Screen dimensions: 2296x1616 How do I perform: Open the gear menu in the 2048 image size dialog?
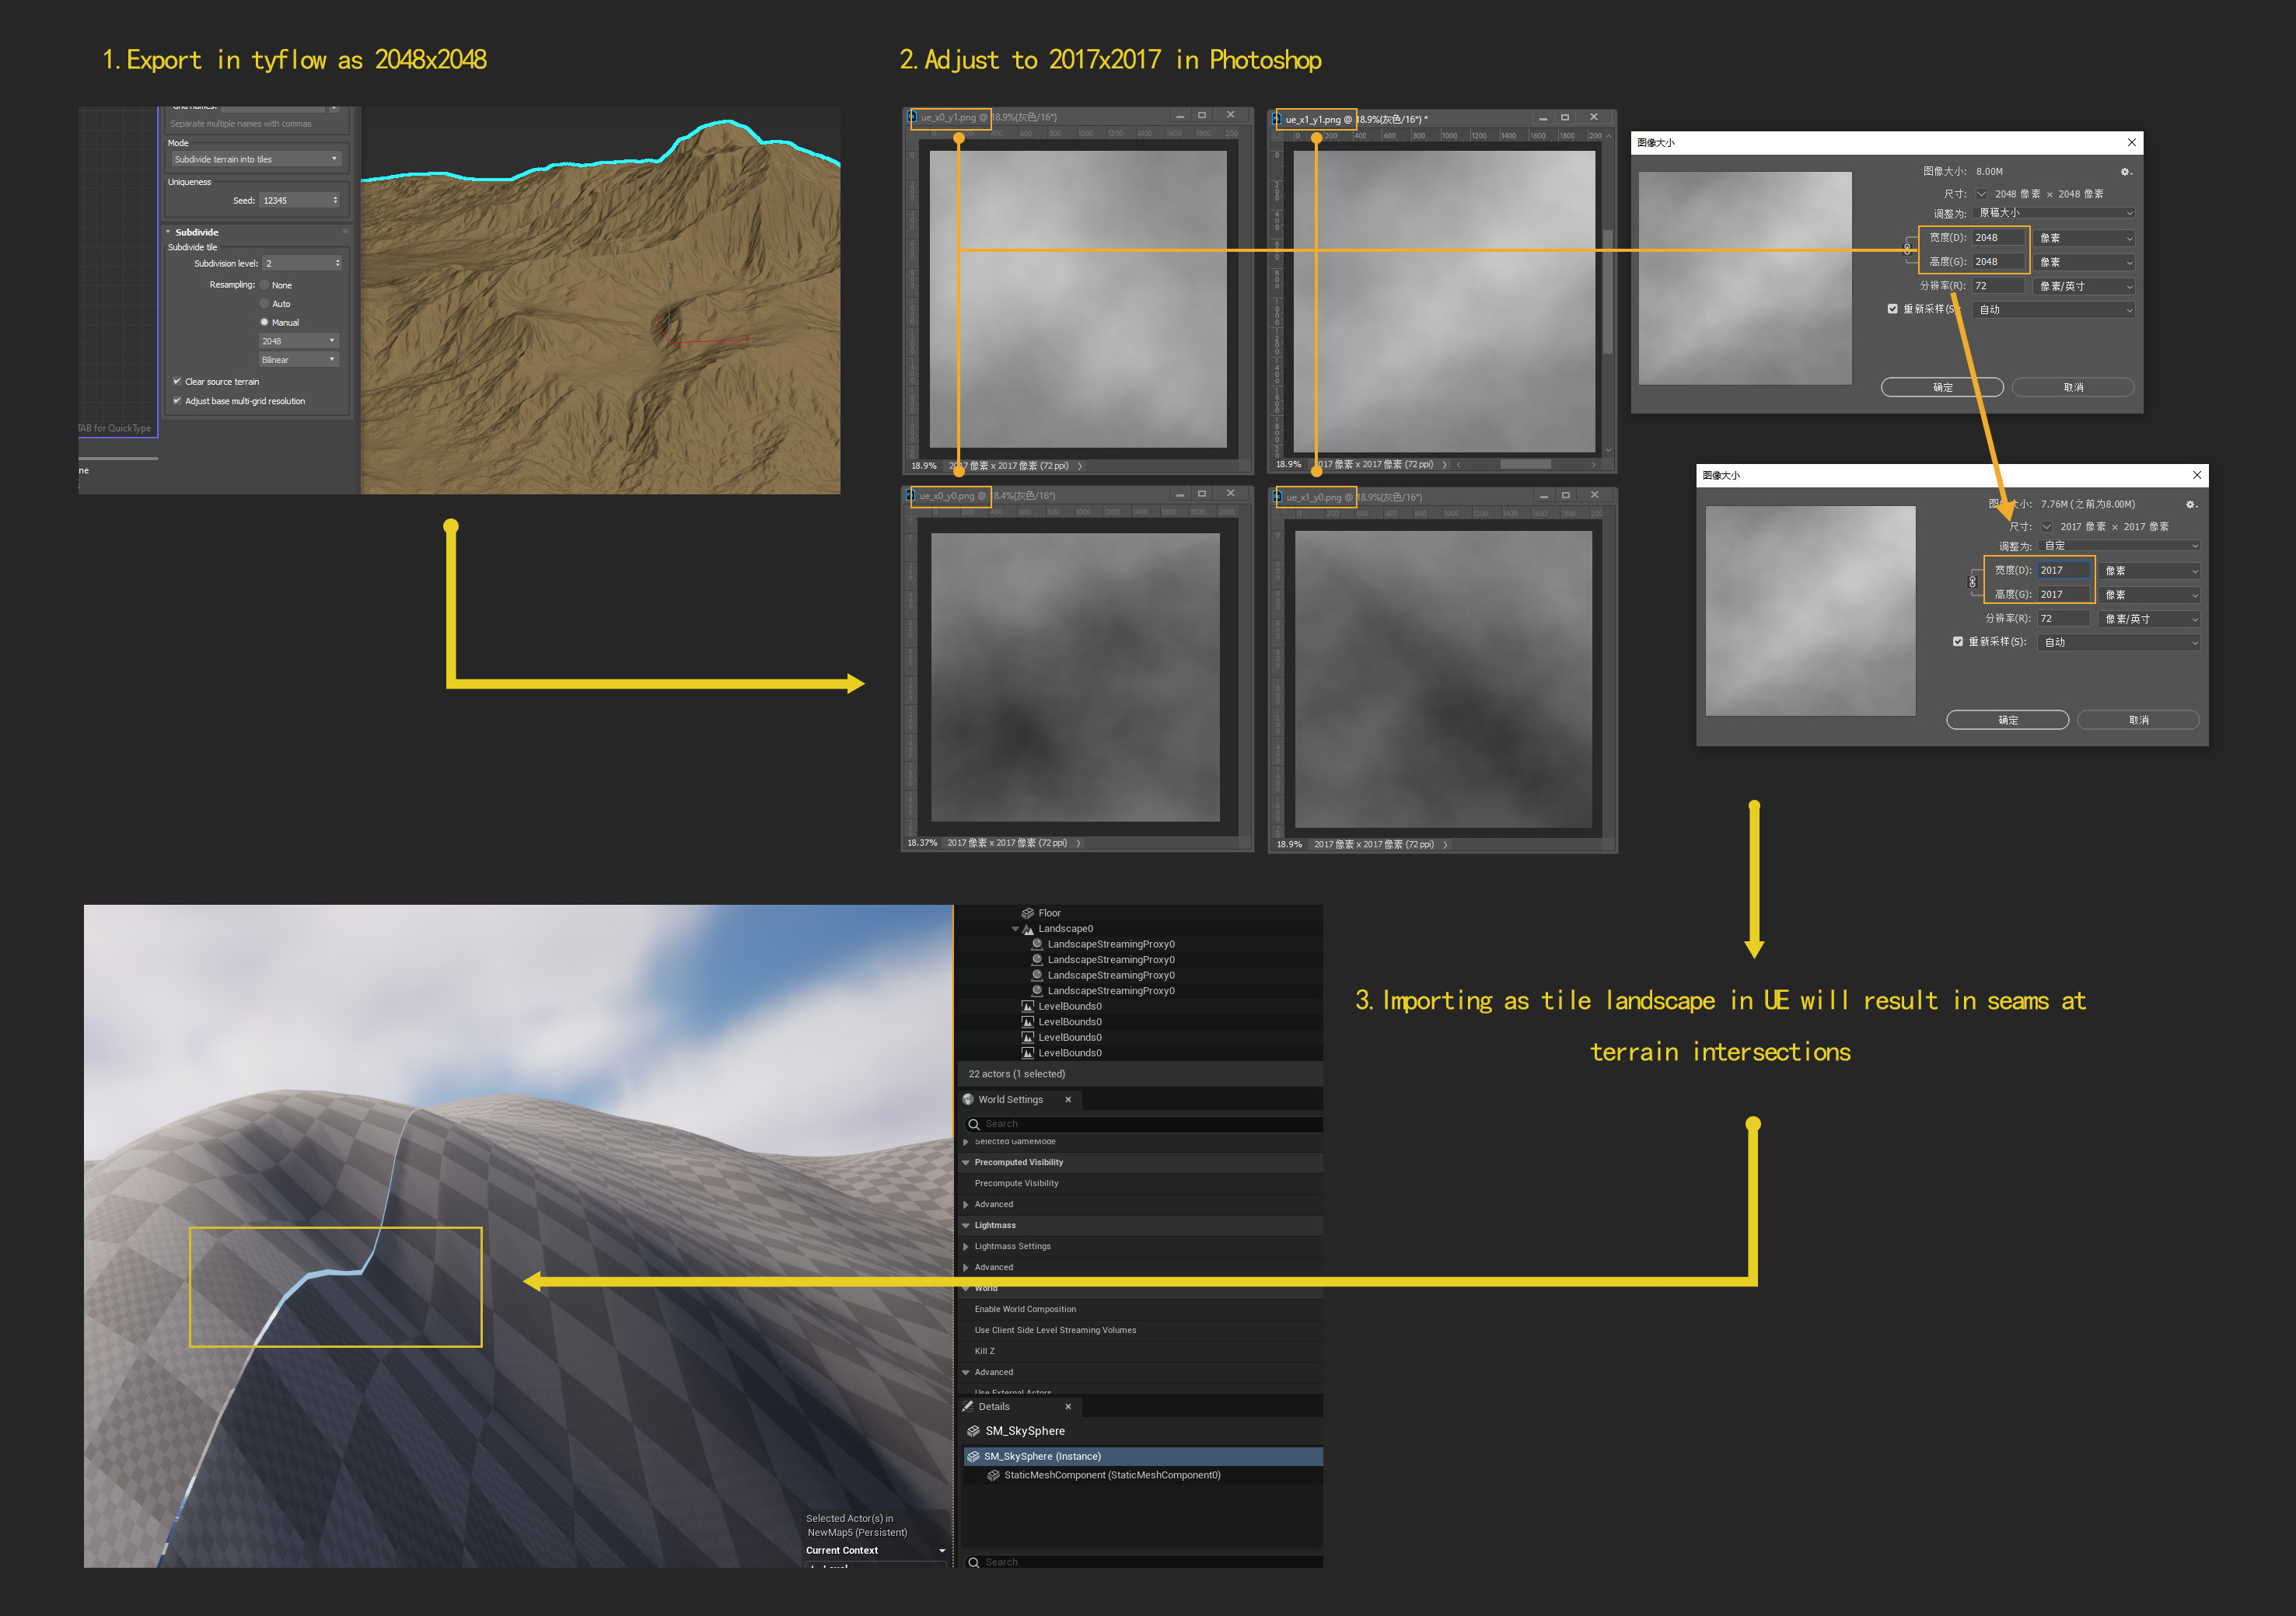pos(2126,172)
